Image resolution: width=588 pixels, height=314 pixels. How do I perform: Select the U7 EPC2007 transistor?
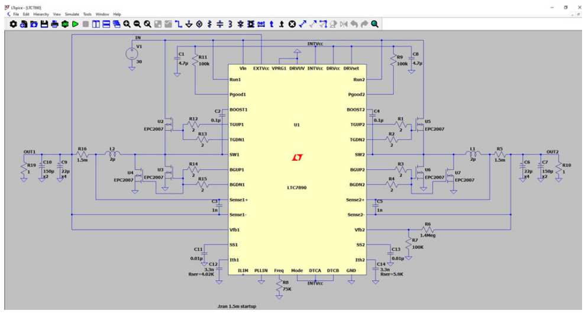click(x=450, y=175)
